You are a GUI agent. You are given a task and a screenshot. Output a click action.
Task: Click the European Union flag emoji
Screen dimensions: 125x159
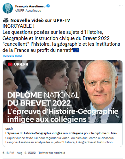coord(76,50)
